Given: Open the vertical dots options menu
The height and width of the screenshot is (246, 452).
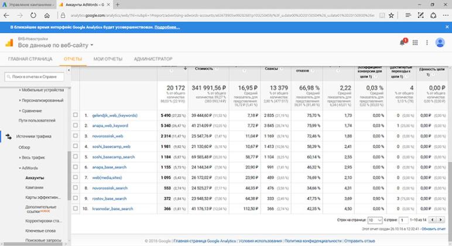Looking at the screenshot, I should pos(427,43).
